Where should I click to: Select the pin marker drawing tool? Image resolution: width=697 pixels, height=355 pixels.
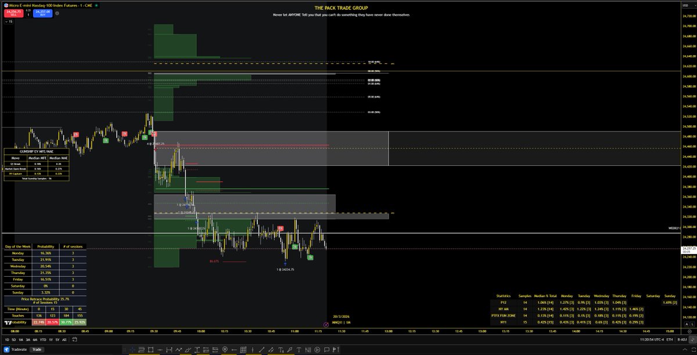pos(225,350)
